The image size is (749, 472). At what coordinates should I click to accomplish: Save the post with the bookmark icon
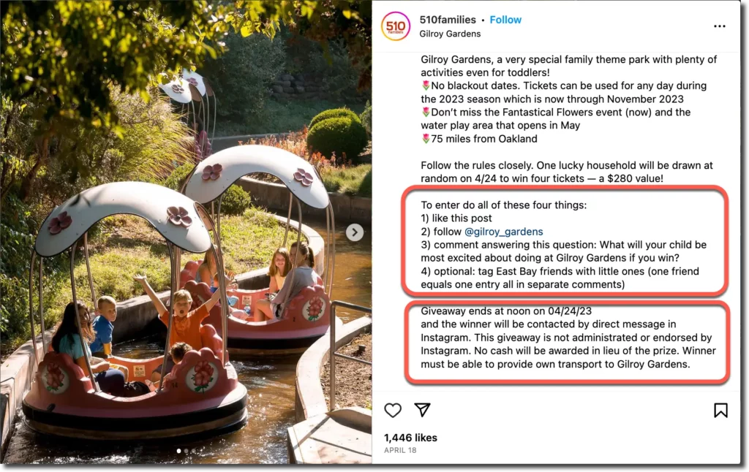[x=720, y=411]
